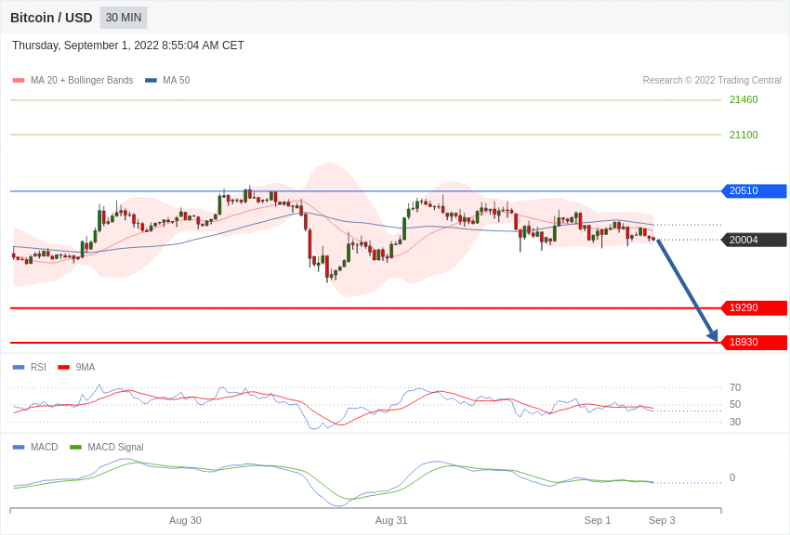Click the 9MA red legend swatch
Viewport: 790px width, 535px height.
(64, 368)
